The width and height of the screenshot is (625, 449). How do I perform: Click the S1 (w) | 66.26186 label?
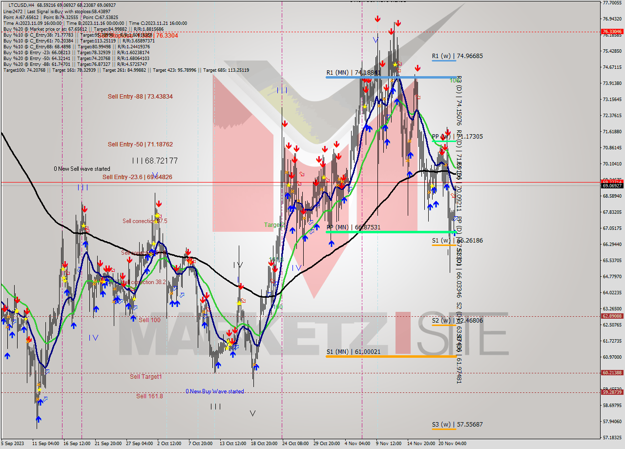pos(458,241)
